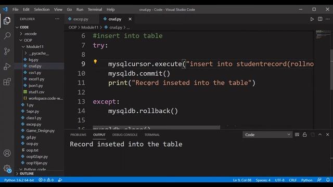Open the Terminal menu

(x=95, y=9)
